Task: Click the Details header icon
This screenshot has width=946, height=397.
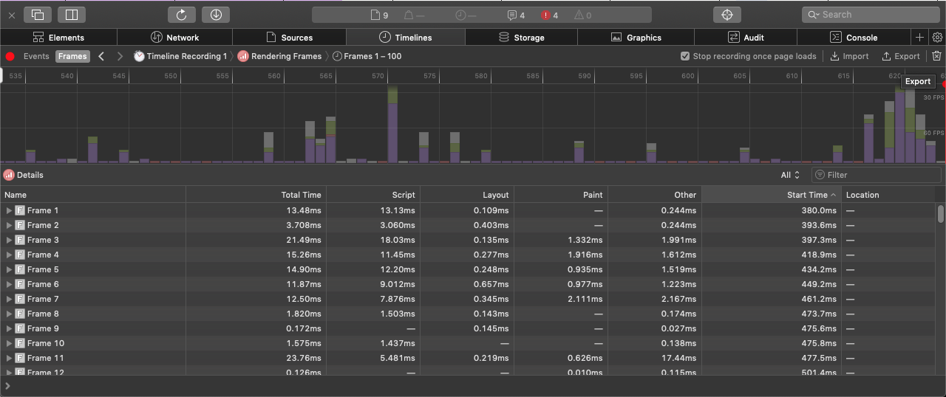Action: tap(9, 175)
